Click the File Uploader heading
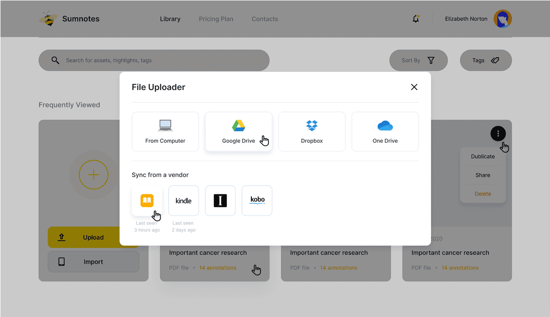The width and height of the screenshot is (550, 317). click(158, 87)
